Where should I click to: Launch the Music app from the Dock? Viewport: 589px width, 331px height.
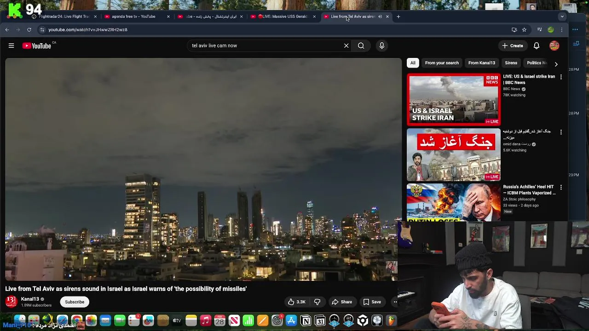(x=205, y=320)
